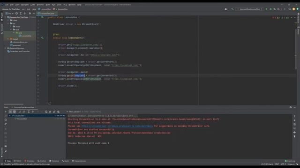Collapse the test folder
Screen dimensions: 300x168
[x=11, y=29]
